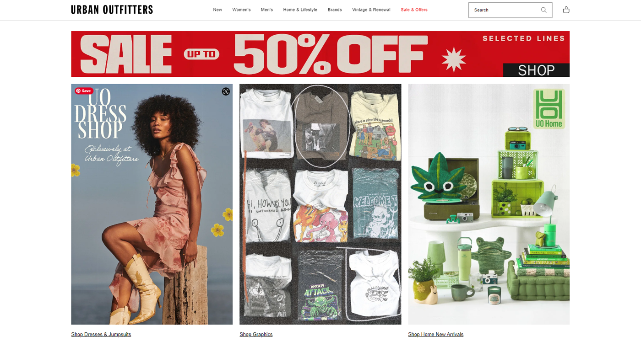This screenshot has width=641, height=347.
Task: Open the shopping bag icon
Action: [x=566, y=10]
